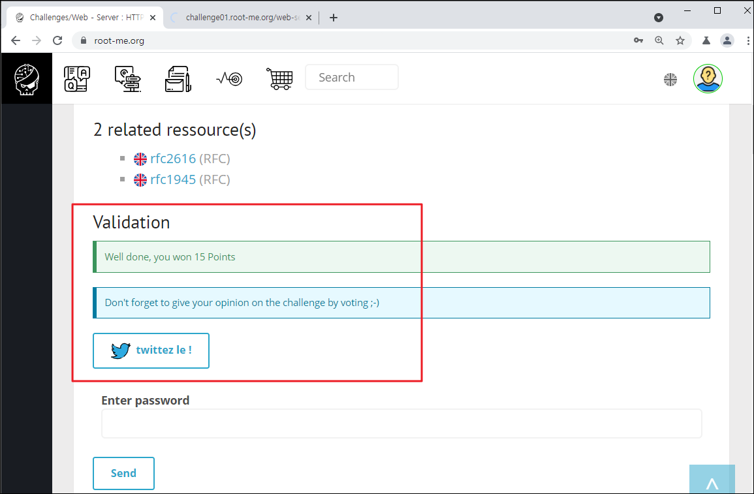Open saved passwords key icon in address bar
Screen dimensions: 754x494
[638, 40]
